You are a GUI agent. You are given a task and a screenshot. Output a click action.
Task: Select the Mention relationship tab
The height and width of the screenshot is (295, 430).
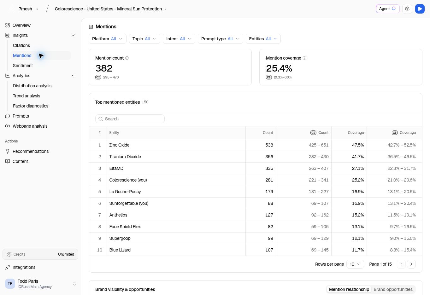point(349,289)
